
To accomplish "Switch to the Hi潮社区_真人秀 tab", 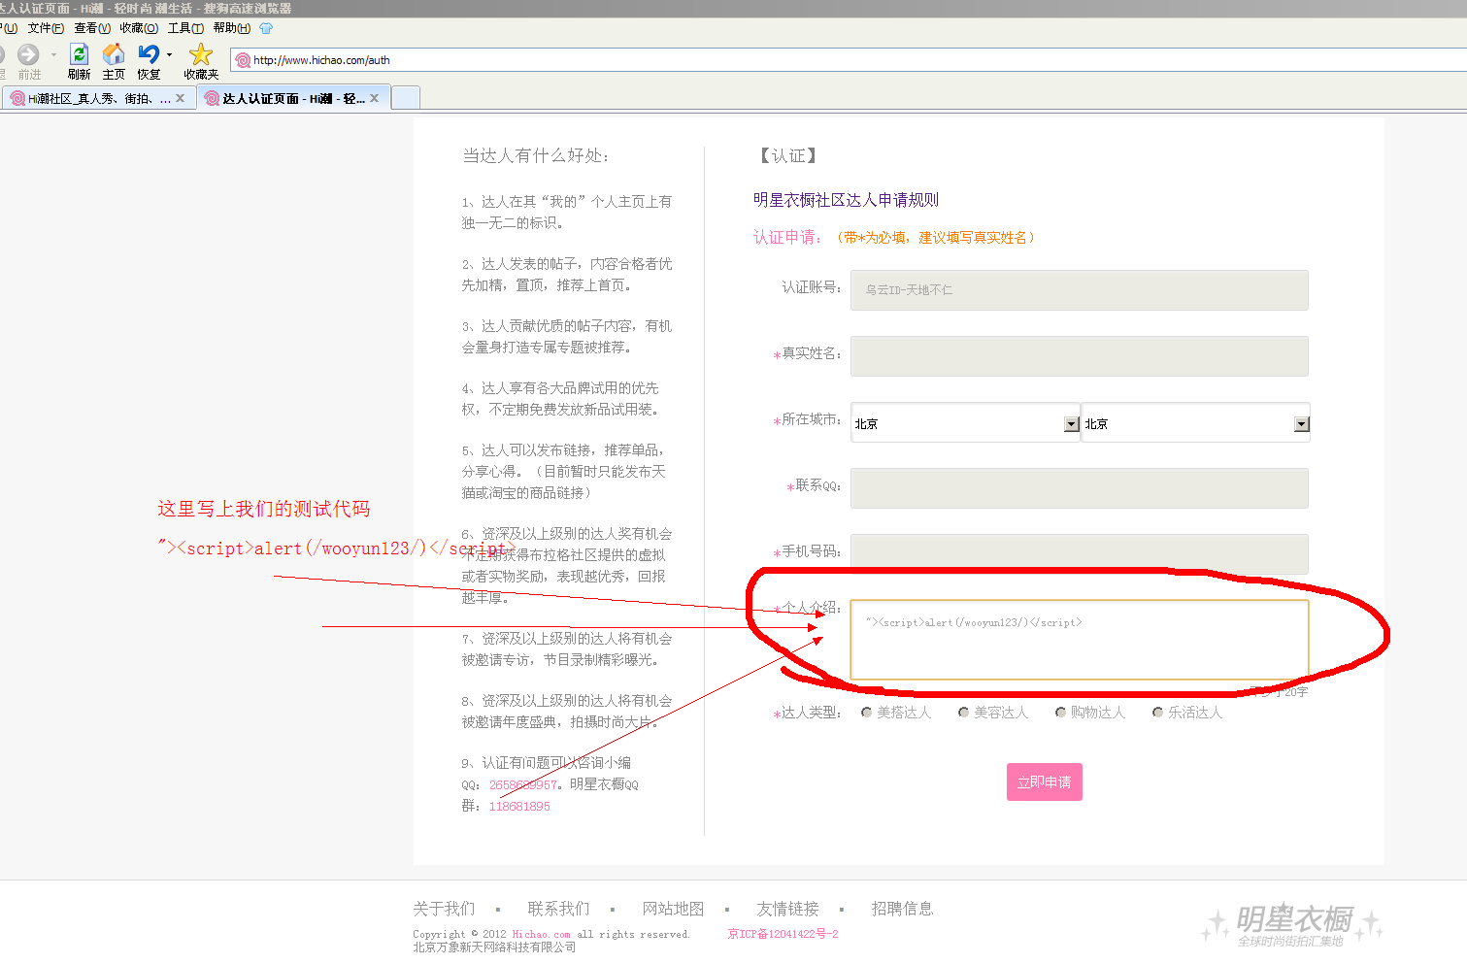I will [97, 98].
